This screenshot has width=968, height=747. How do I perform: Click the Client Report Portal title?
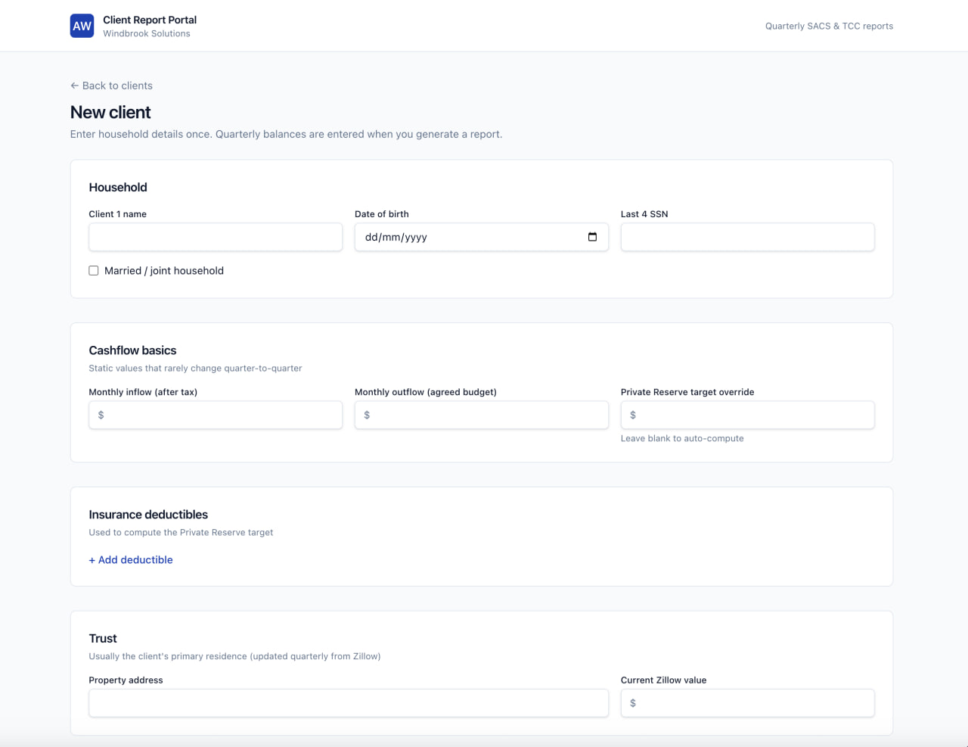150,20
